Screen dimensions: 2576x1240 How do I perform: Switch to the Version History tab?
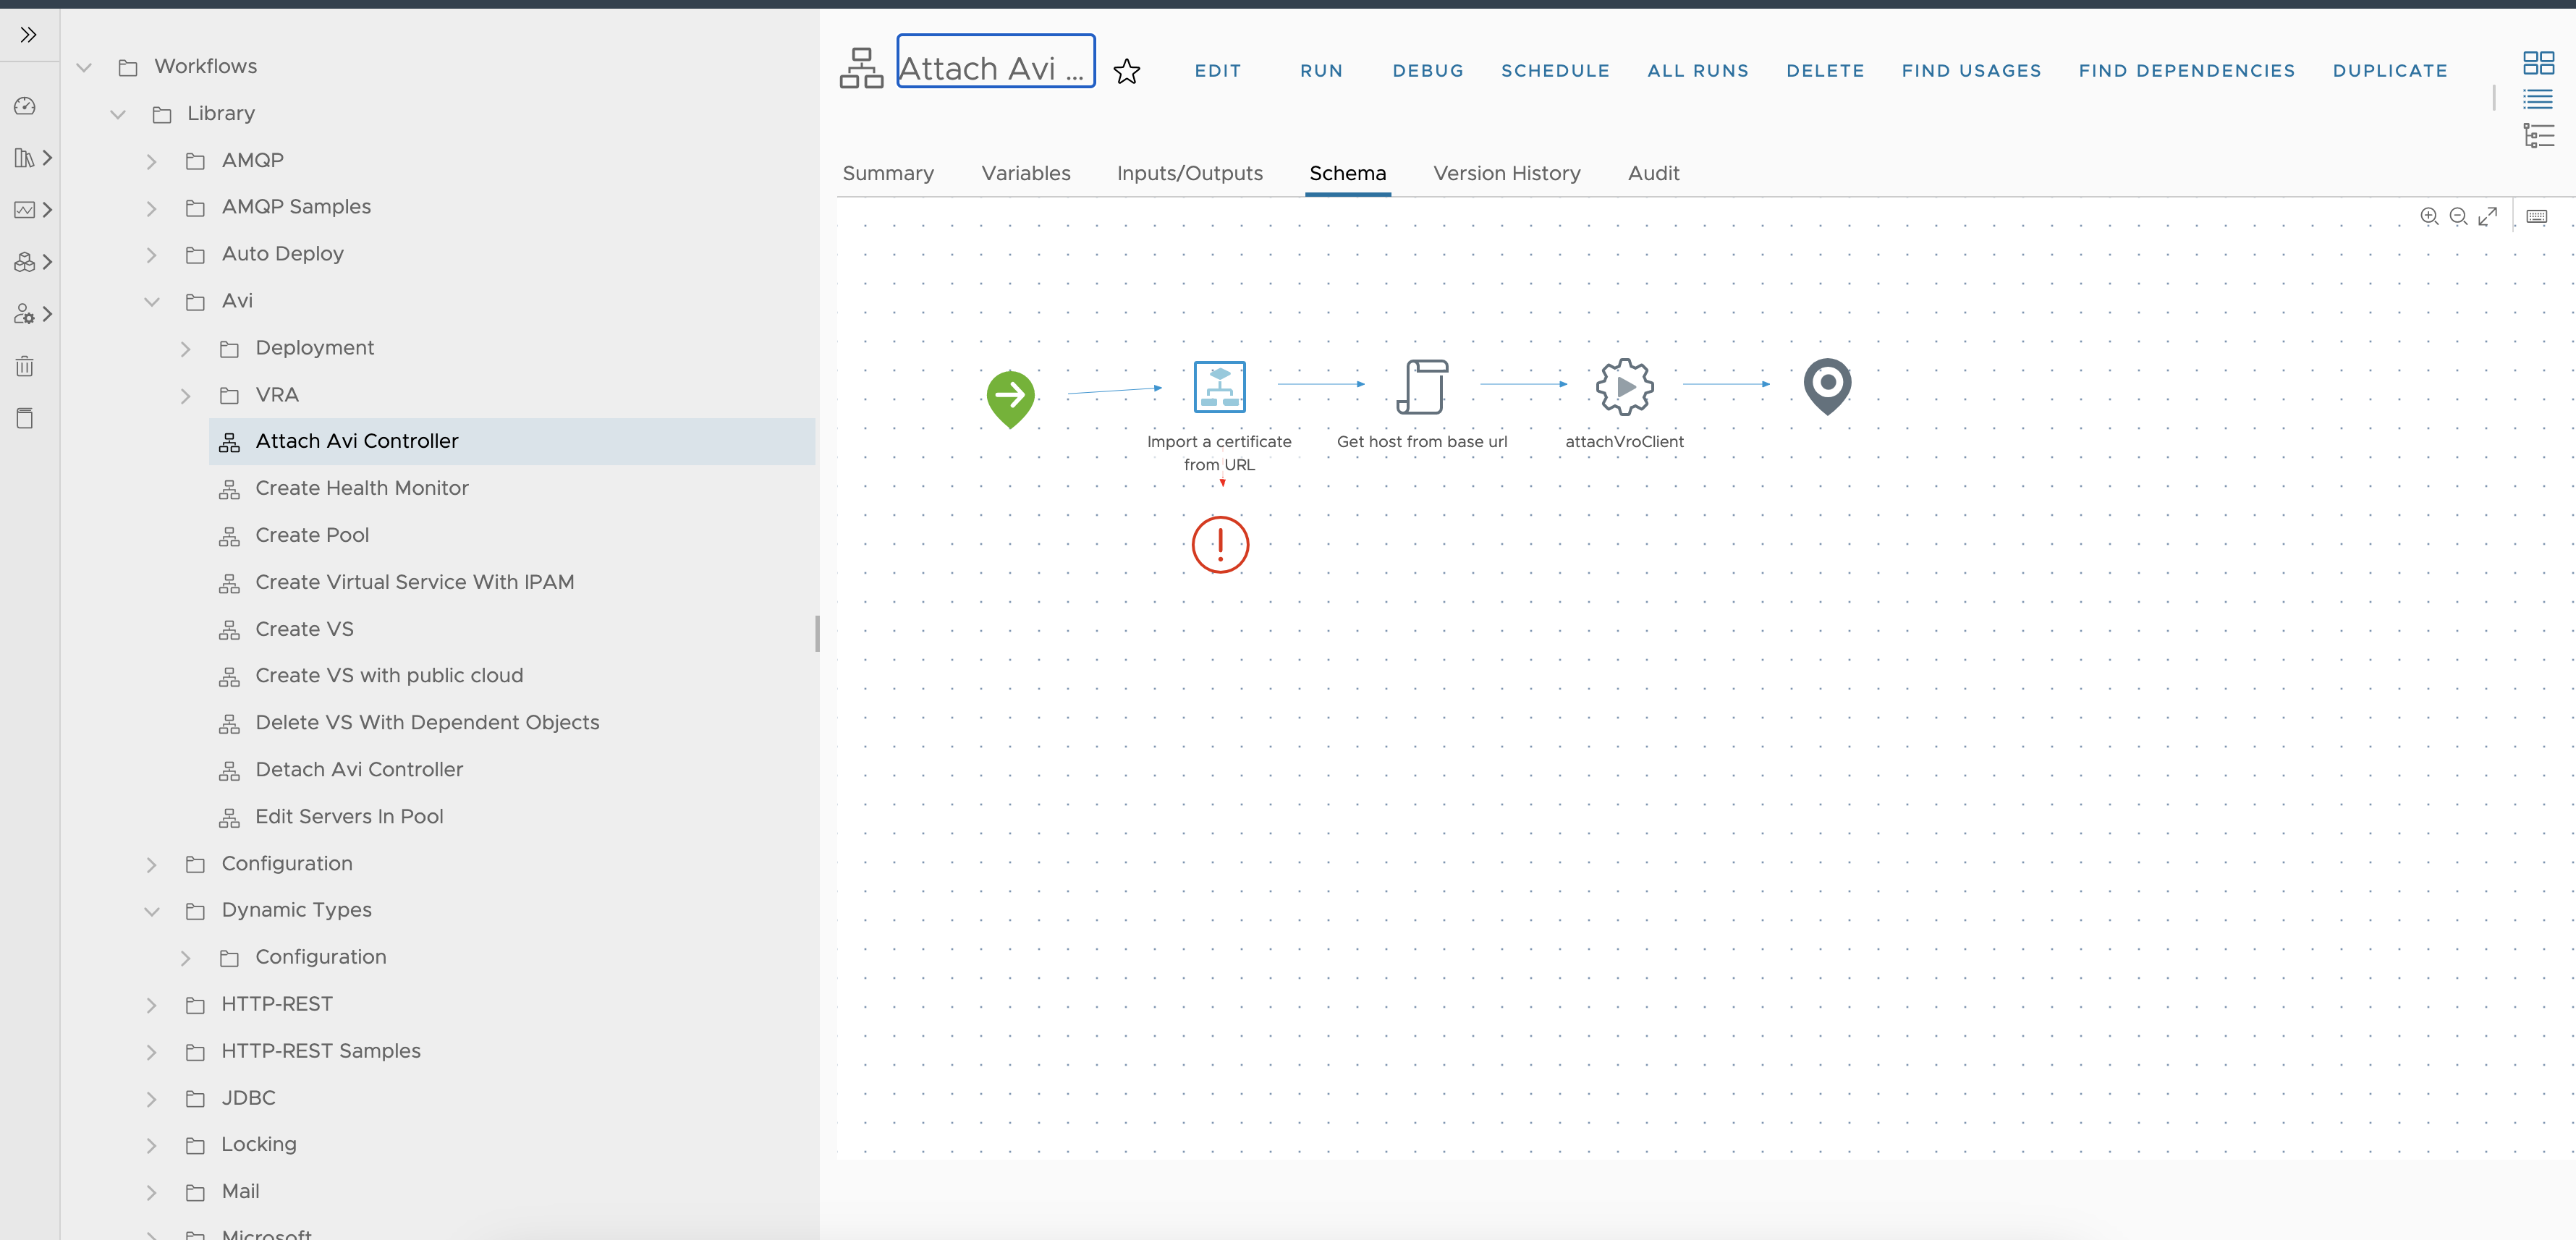click(x=1506, y=173)
